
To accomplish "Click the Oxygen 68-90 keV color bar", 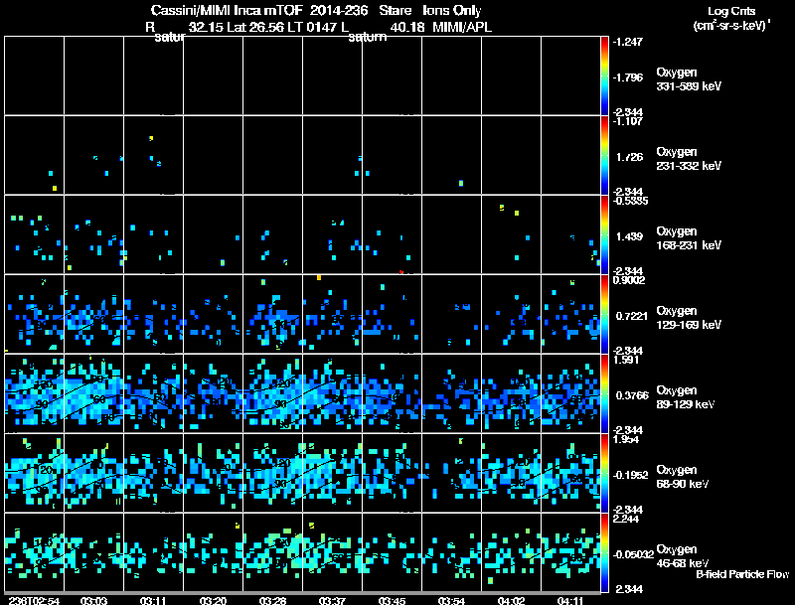I will pyautogui.click(x=606, y=474).
